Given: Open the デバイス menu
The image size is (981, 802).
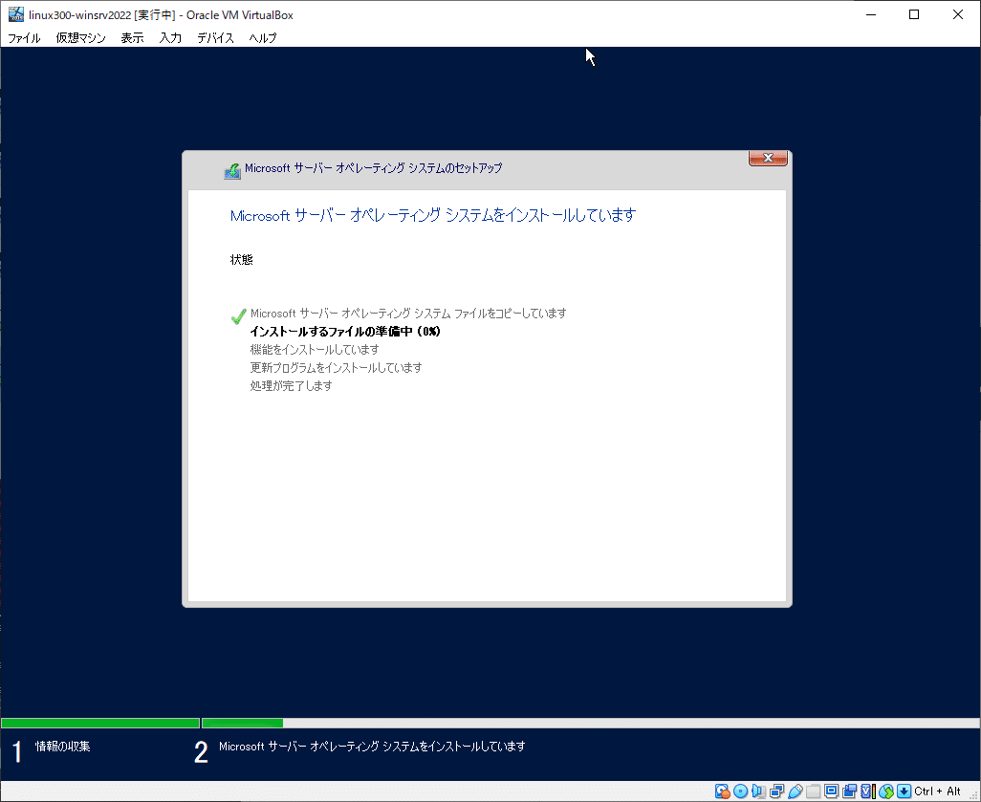Looking at the screenshot, I should point(215,37).
